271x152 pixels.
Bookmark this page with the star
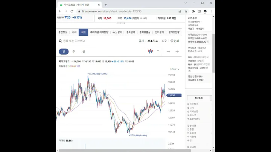tap(186, 11)
